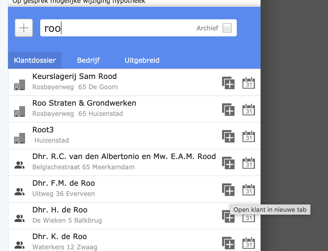Click the plus button to add new client
Screen dimensions: 328x251
click(24, 28)
